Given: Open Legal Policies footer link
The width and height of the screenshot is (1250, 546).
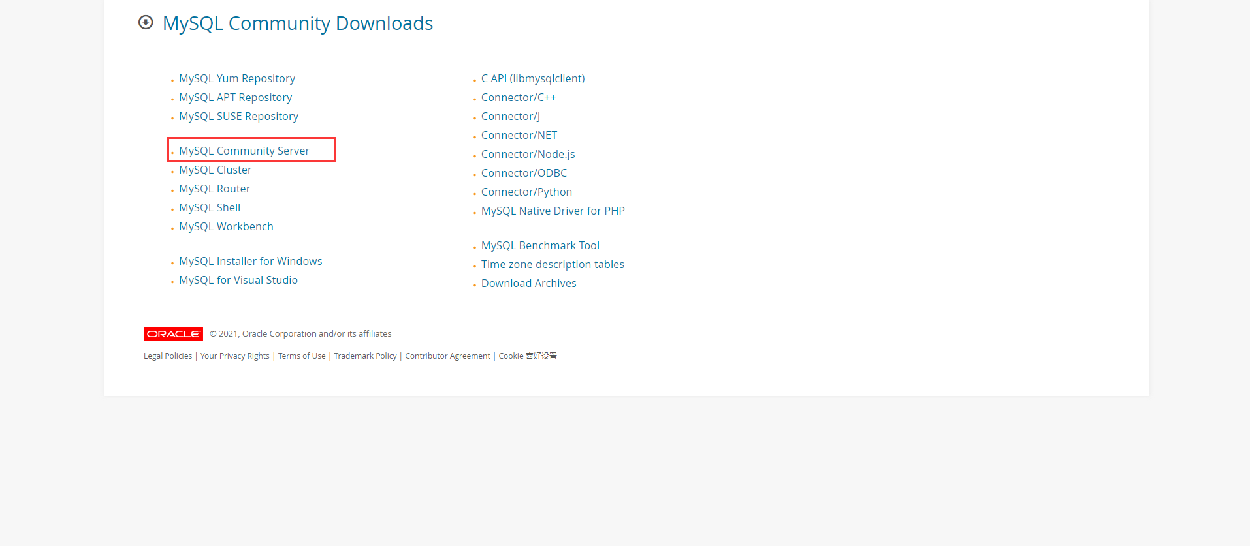Looking at the screenshot, I should pos(168,356).
